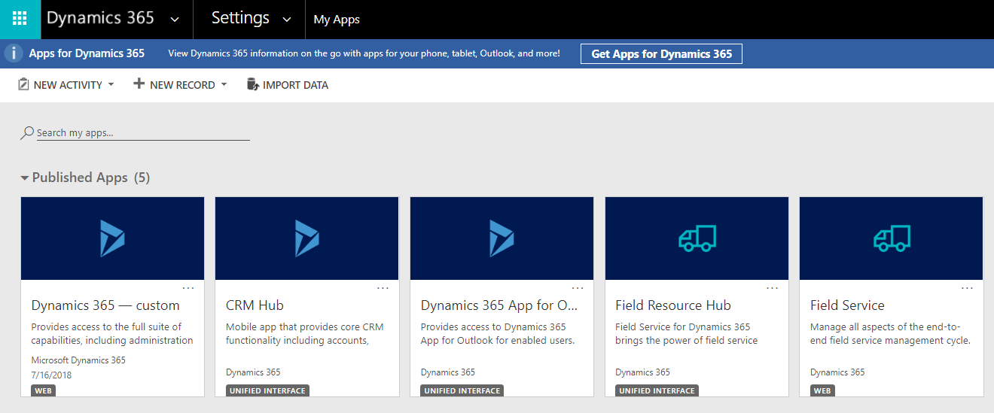This screenshot has height=413, width=994.
Task: Click the 7/16/2018 date text
Action: click(x=52, y=375)
